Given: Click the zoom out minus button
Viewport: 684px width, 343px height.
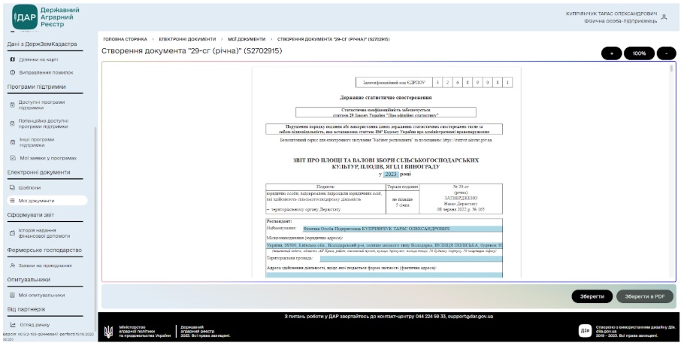Looking at the screenshot, I should click(667, 53).
